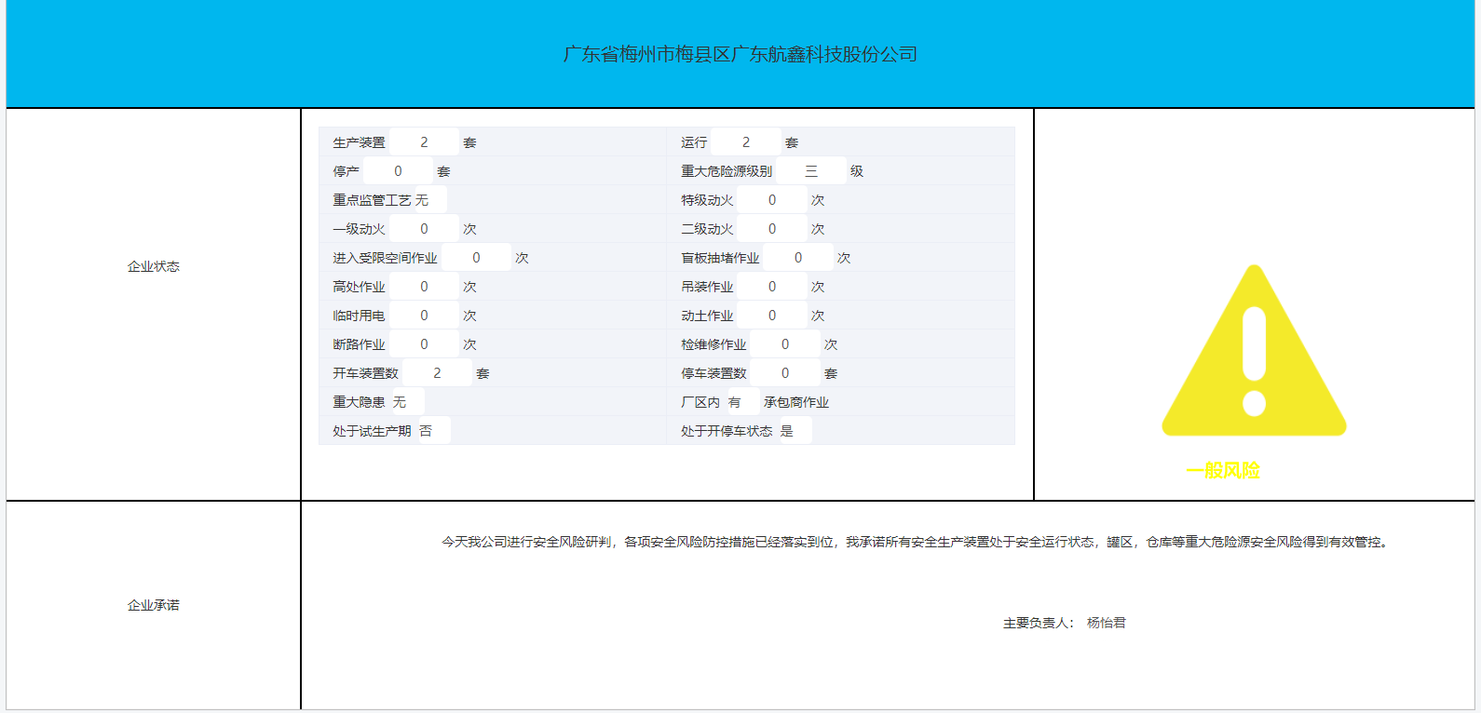Click the yellow warning triangle icon
Screen dimensions: 1481x713
click(1254, 352)
